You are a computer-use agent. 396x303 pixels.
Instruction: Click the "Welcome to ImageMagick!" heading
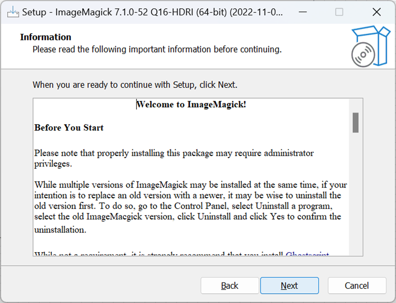click(x=191, y=104)
